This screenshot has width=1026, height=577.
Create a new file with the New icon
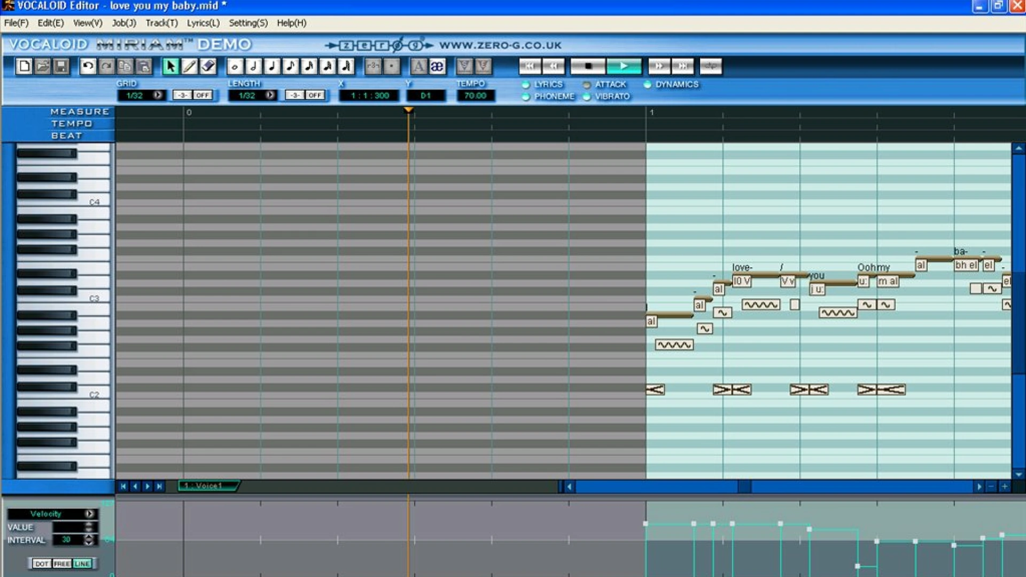point(24,66)
